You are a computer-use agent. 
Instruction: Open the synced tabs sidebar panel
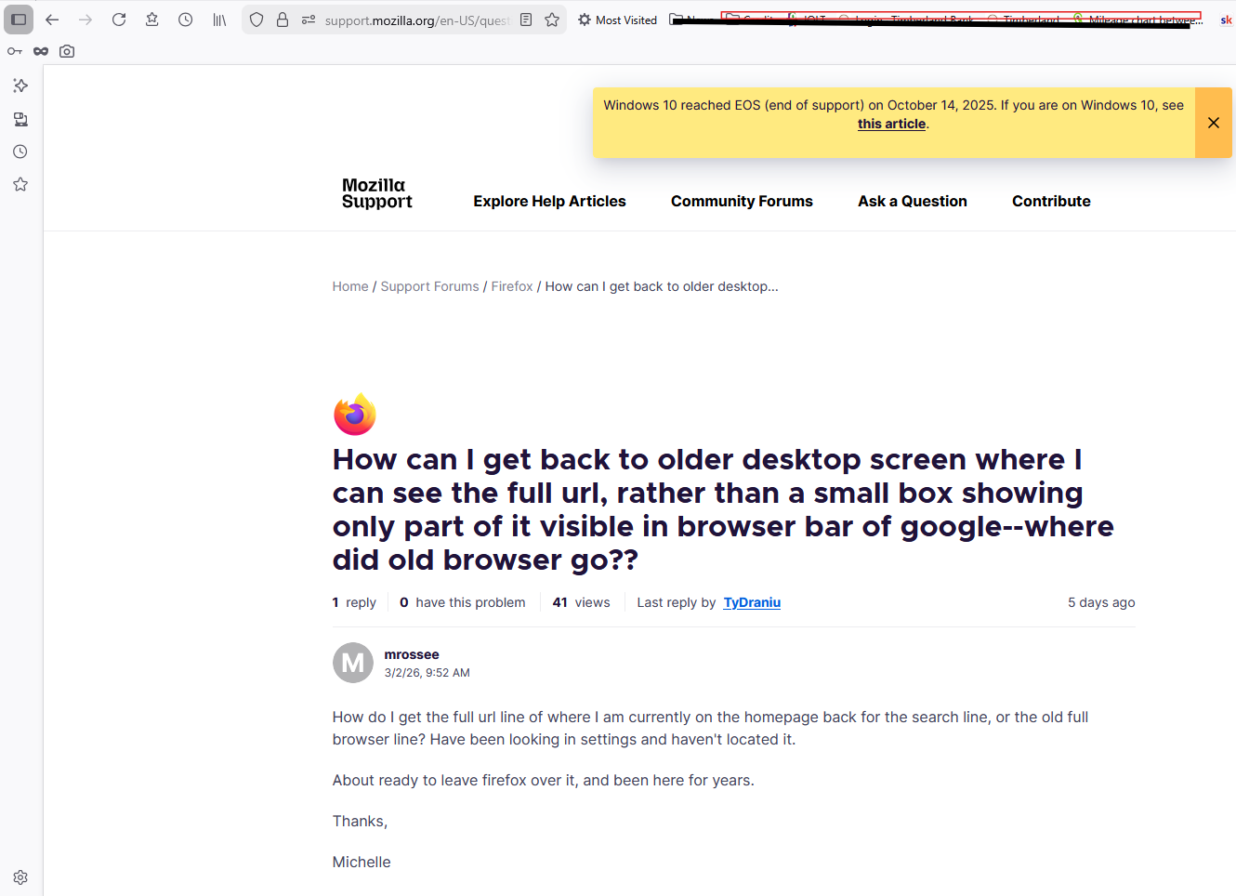click(20, 119)
